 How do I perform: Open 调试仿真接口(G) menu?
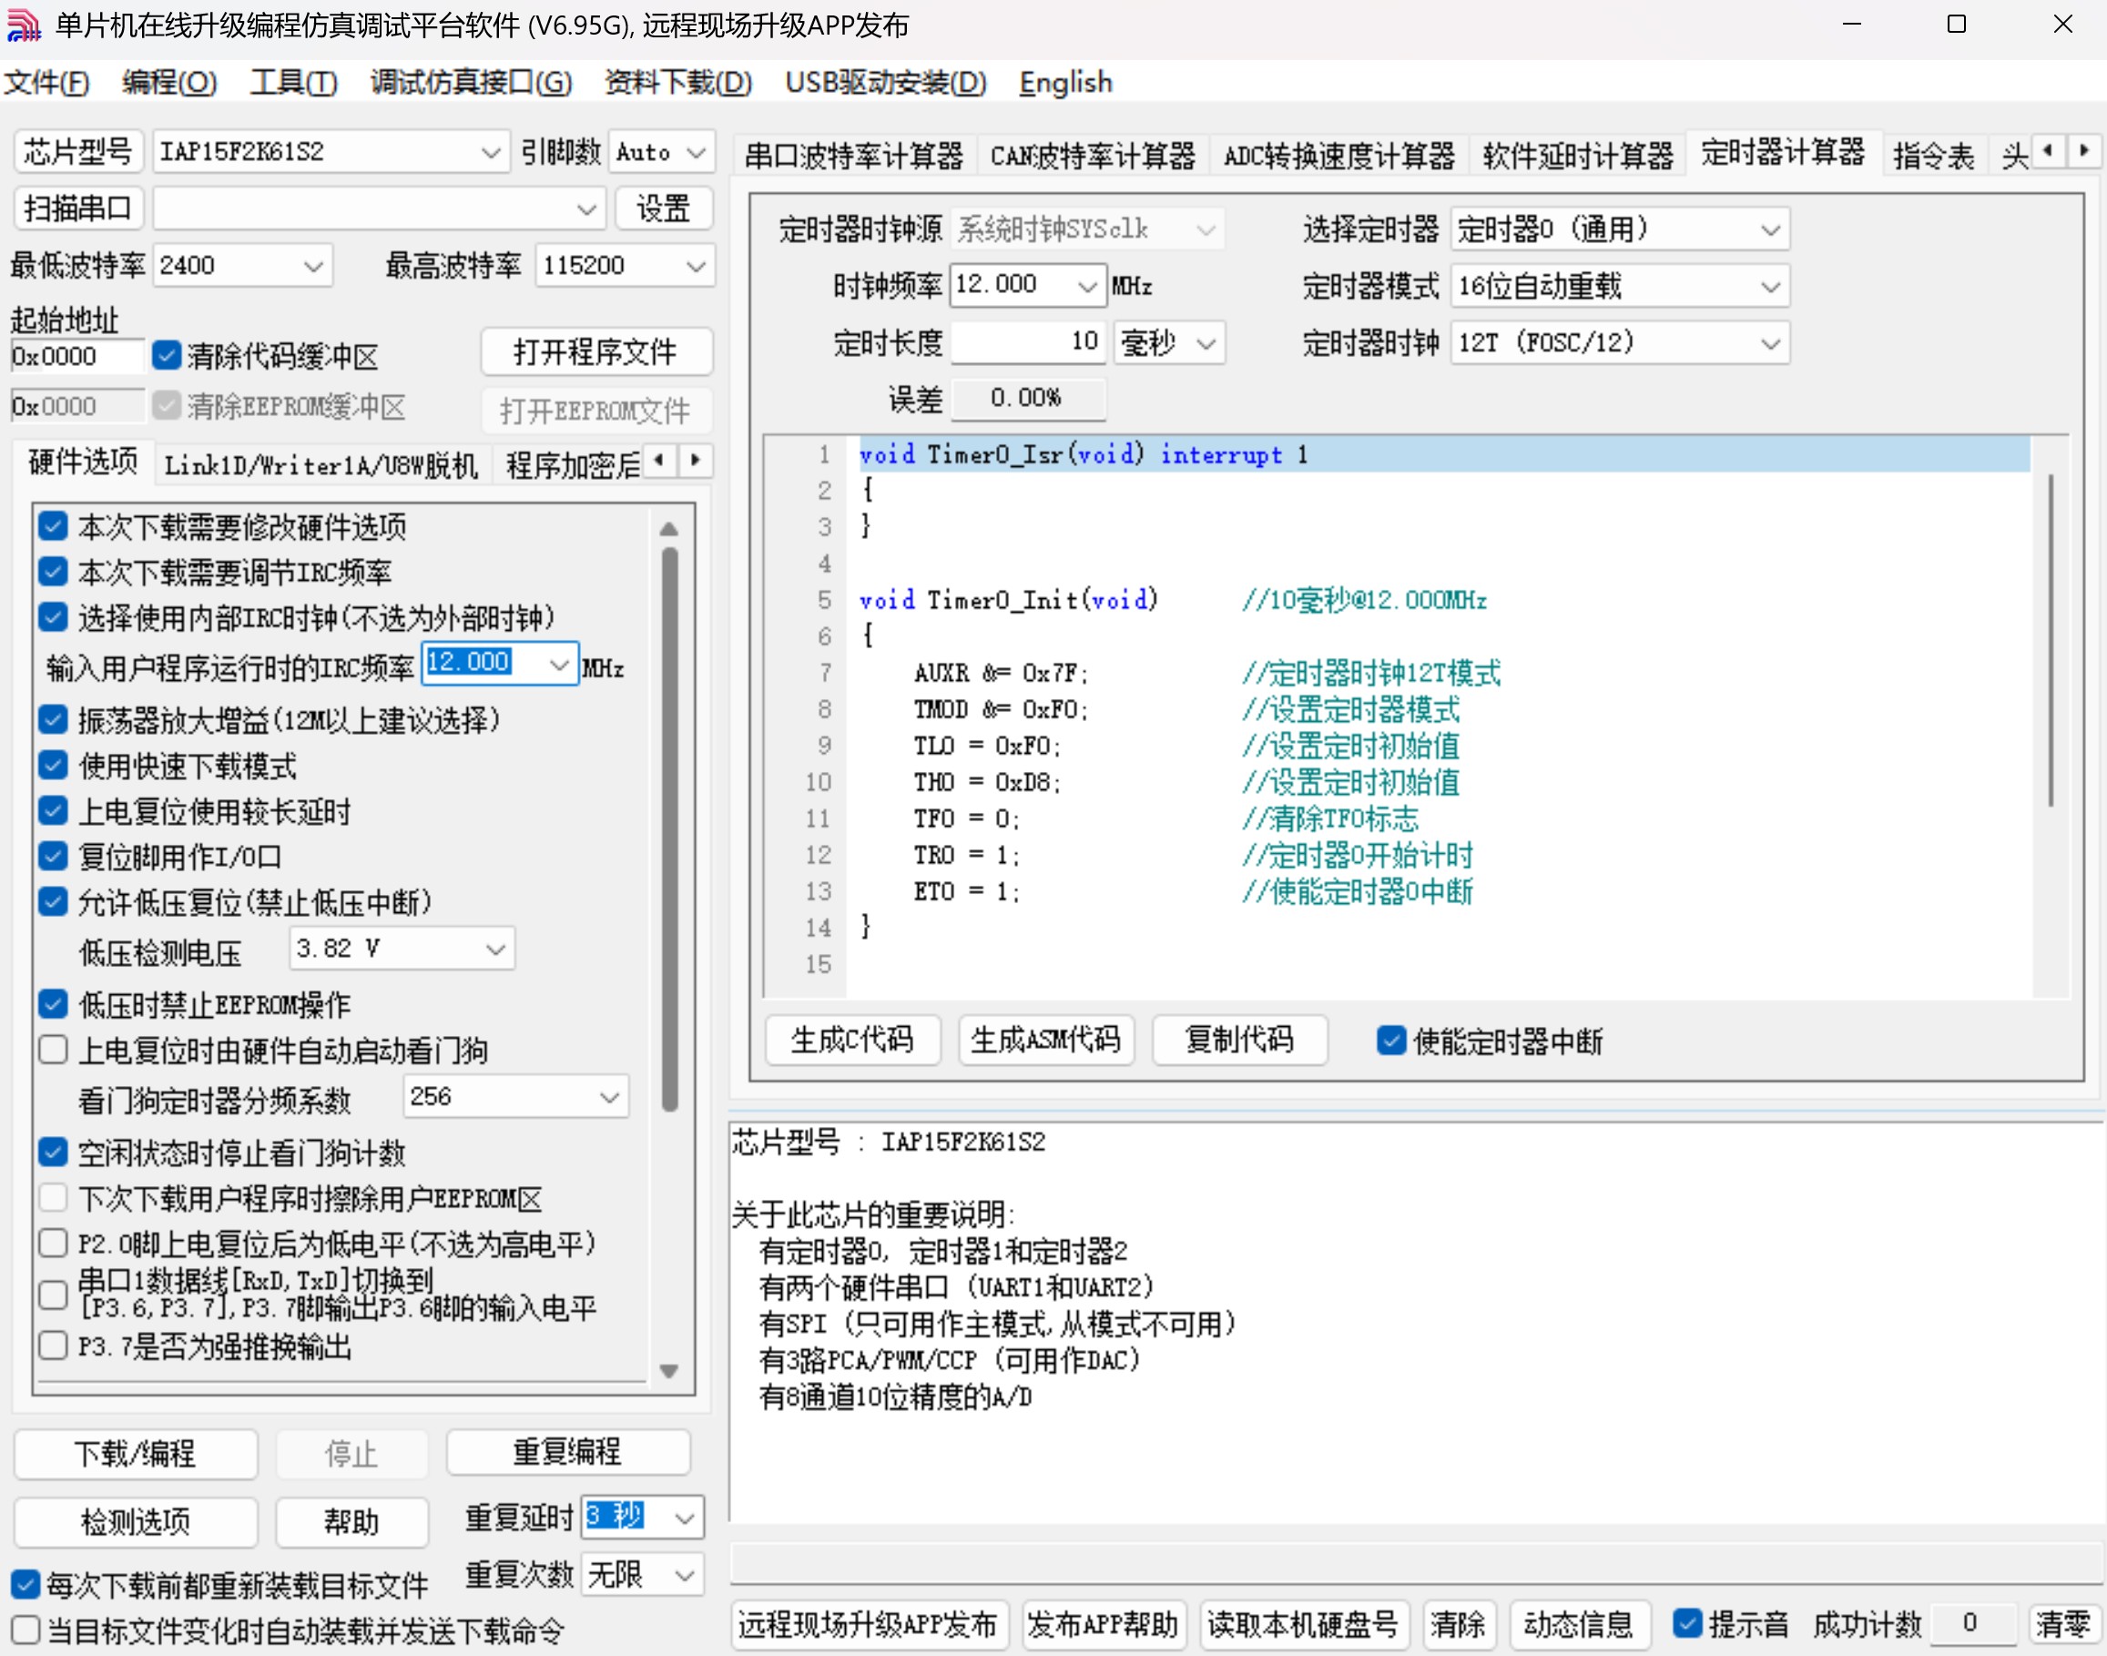coord(470,83)
